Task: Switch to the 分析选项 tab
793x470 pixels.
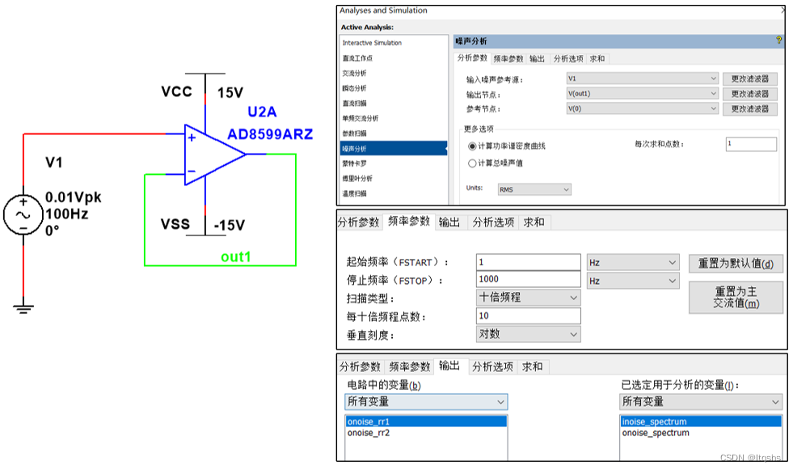Action: coord(571,58)
